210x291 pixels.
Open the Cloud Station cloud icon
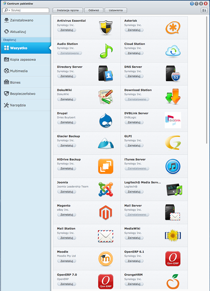click(x=173, y=51)
